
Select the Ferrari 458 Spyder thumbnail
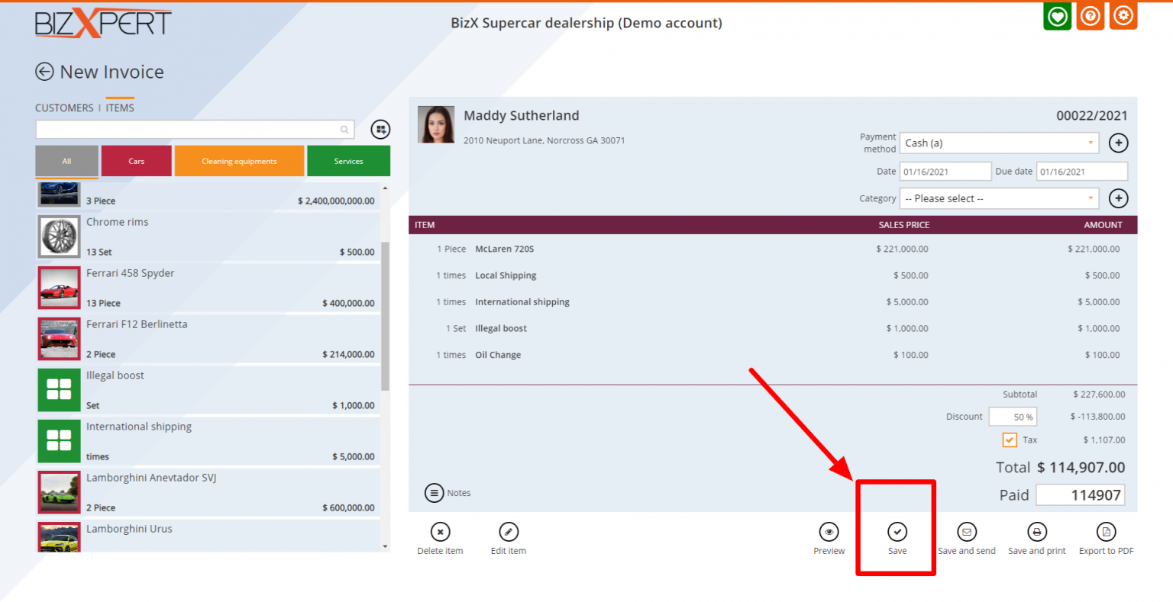[x=59, y=288]
